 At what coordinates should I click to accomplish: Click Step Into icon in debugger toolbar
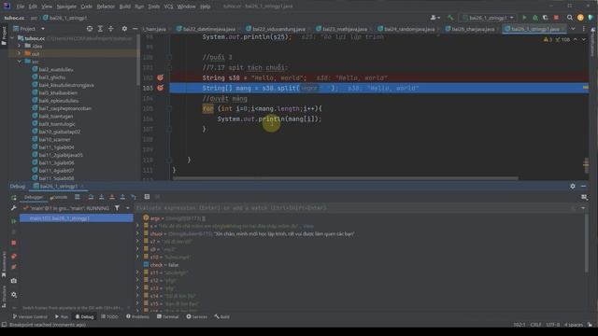click(x=102, y=197)
